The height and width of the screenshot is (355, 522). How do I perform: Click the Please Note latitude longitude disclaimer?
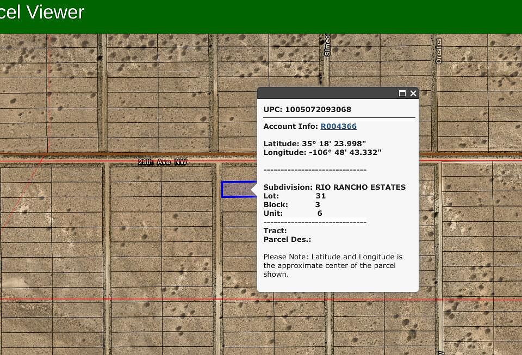(x=333, y=265)
